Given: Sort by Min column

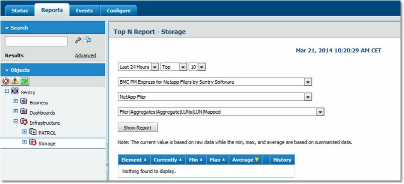Looking at the screenshot, I should click(x=196, y=160).
